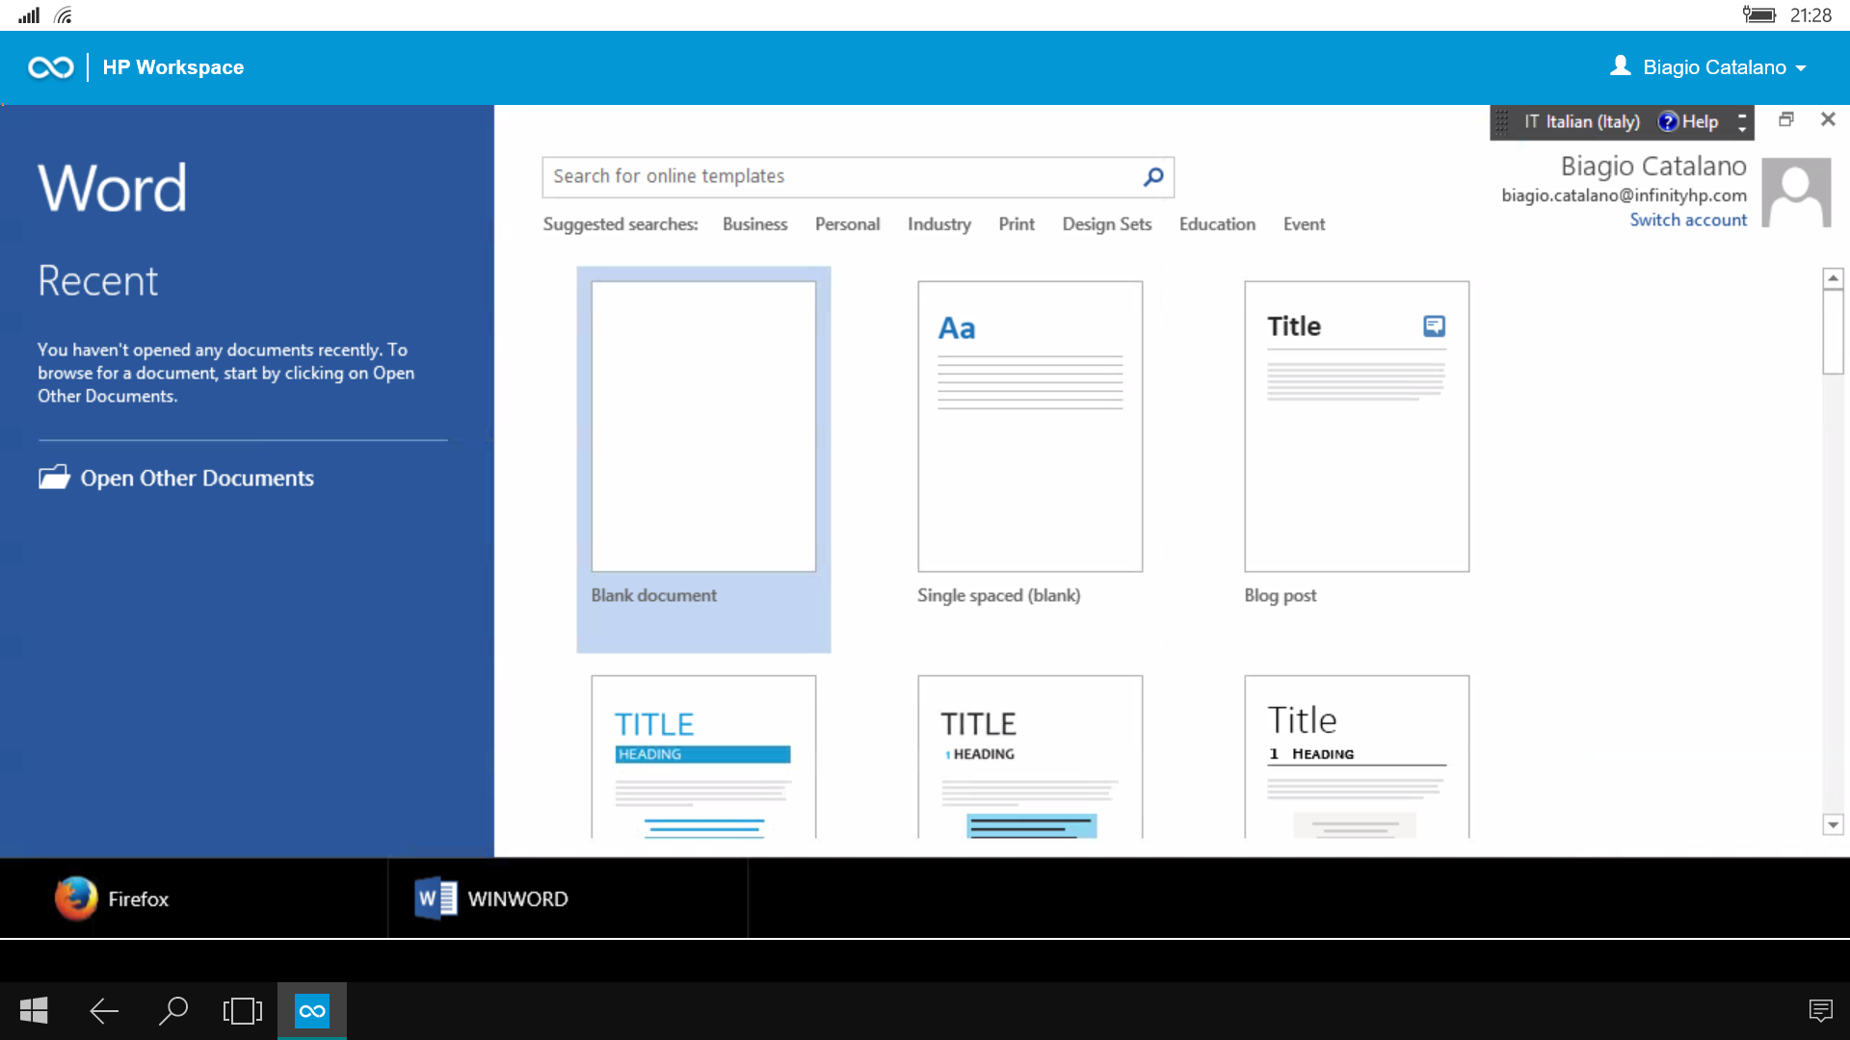Open Task View in taskbar

tap(243, 1010)
